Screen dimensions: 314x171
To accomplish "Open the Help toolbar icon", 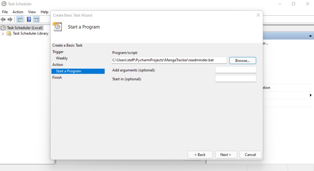I will 29,19.
